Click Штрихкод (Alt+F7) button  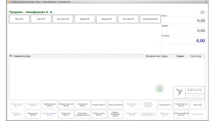click(x=99, y=105)
